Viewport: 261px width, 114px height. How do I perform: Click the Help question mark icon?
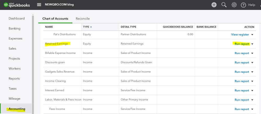click(243, 5)
